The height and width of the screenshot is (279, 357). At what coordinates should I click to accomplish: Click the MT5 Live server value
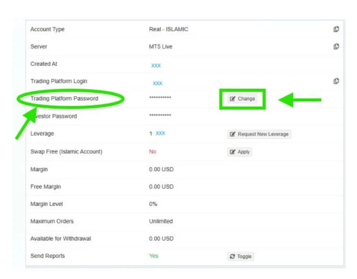click(160, 47)
